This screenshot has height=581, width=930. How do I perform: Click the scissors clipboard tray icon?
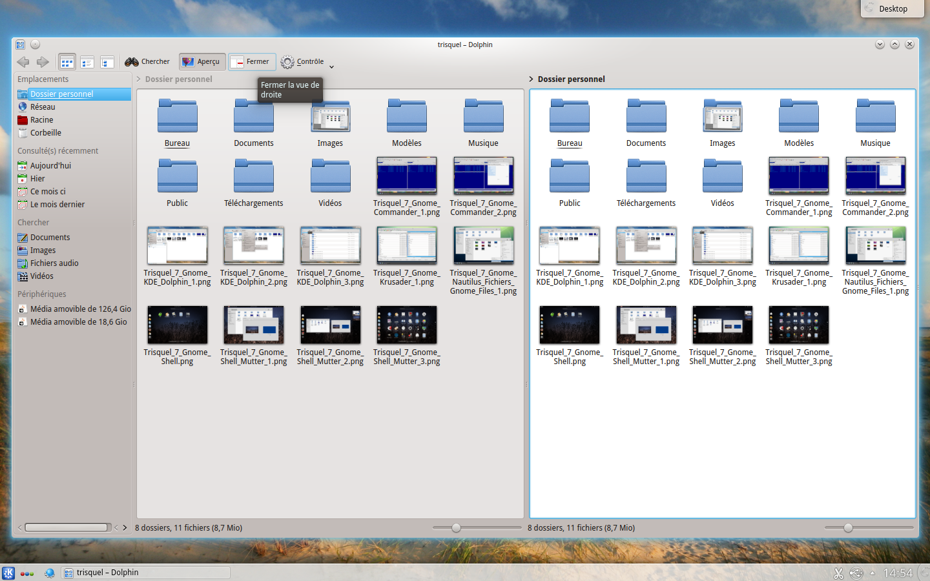tap(838, 573)
